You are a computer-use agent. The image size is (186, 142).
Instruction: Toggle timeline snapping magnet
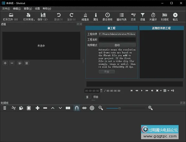pyautogui.click(x=77, y=108)
